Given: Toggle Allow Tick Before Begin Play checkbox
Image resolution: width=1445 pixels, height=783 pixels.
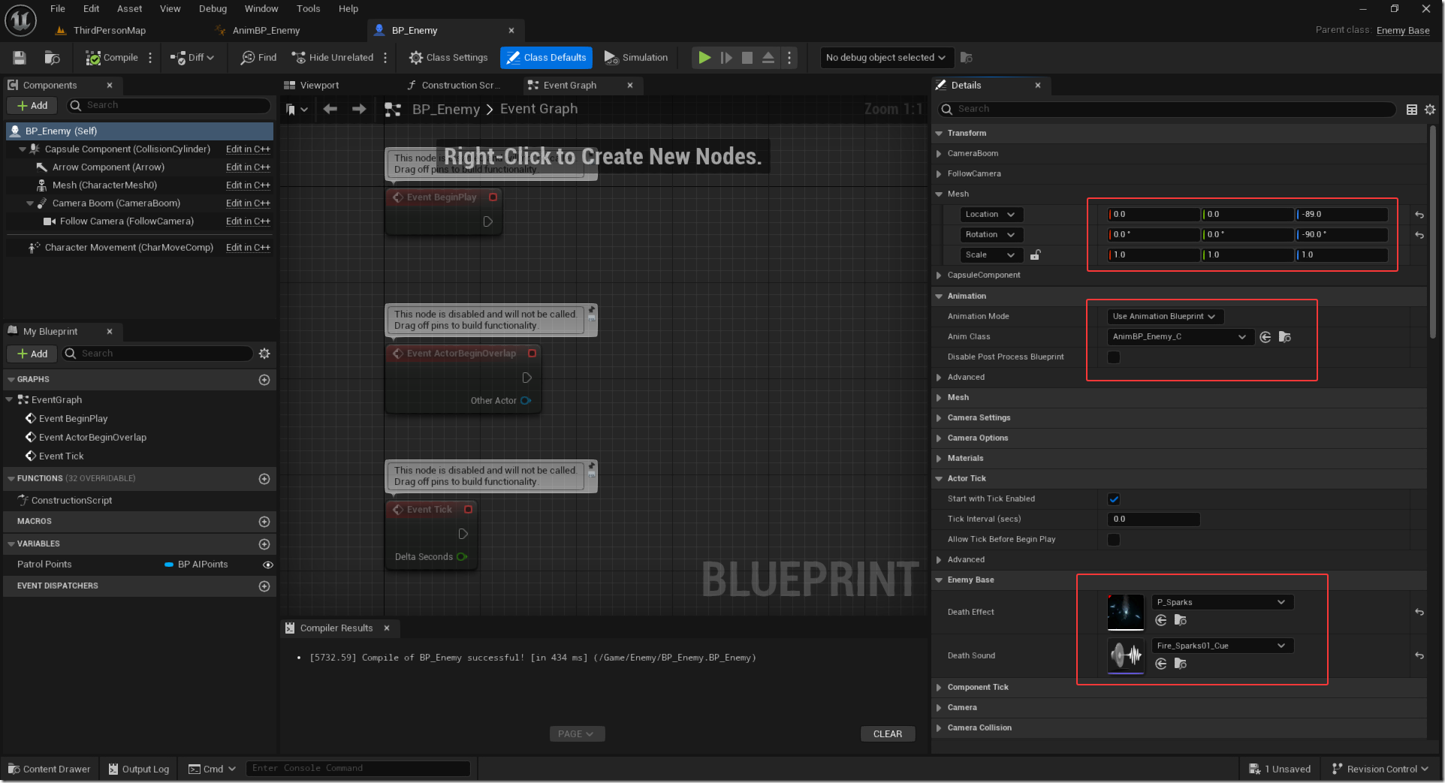Looking at the screenshot, I should (1114, 540).
